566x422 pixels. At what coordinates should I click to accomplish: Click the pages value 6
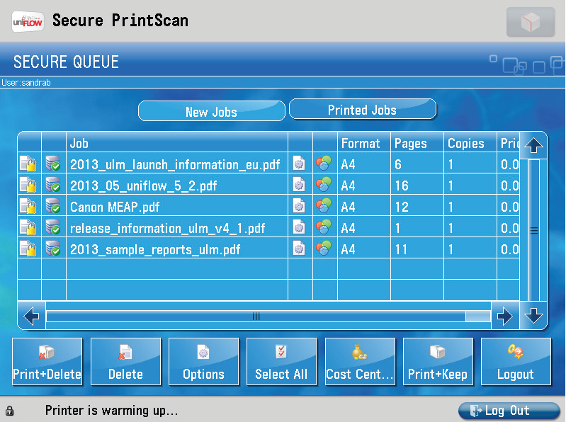[x=398, y=164]
